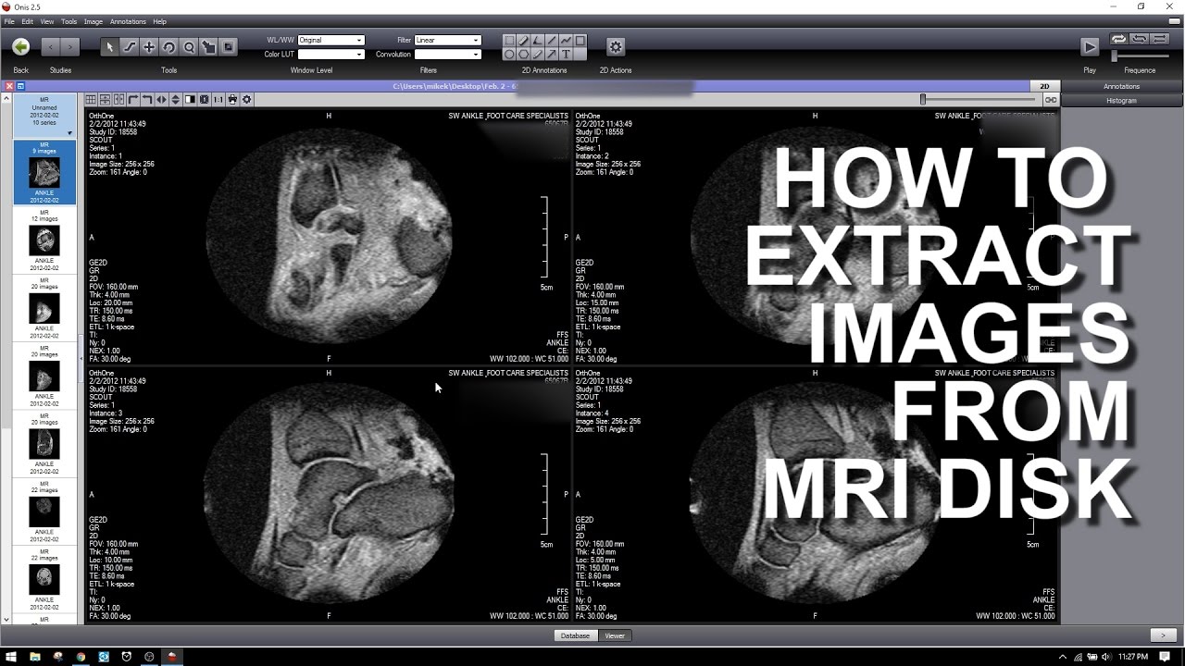
Task: Toggle the third playback mode button
Action: coord(1159,39)
